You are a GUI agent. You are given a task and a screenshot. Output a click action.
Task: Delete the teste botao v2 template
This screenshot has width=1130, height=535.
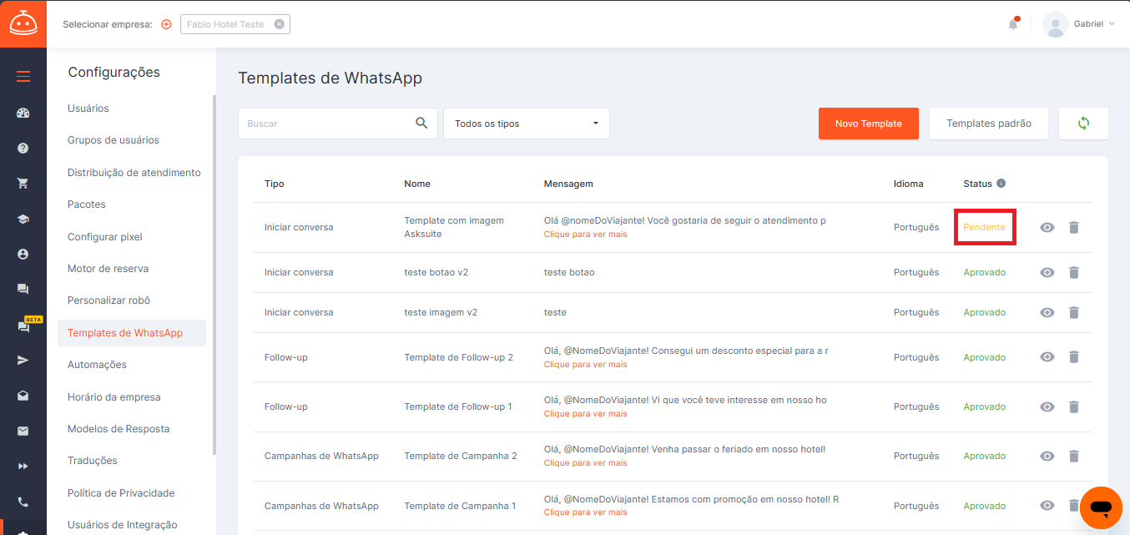tap(1074, 272)
